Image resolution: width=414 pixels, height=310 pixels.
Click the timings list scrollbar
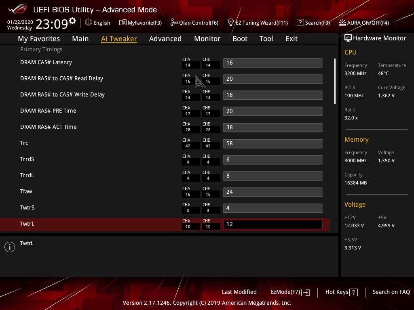[335, 81]
